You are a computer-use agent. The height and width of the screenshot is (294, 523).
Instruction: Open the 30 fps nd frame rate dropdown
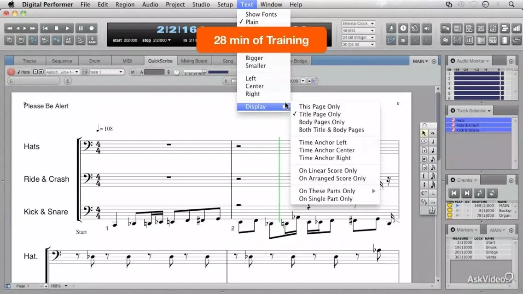[358, 44]
